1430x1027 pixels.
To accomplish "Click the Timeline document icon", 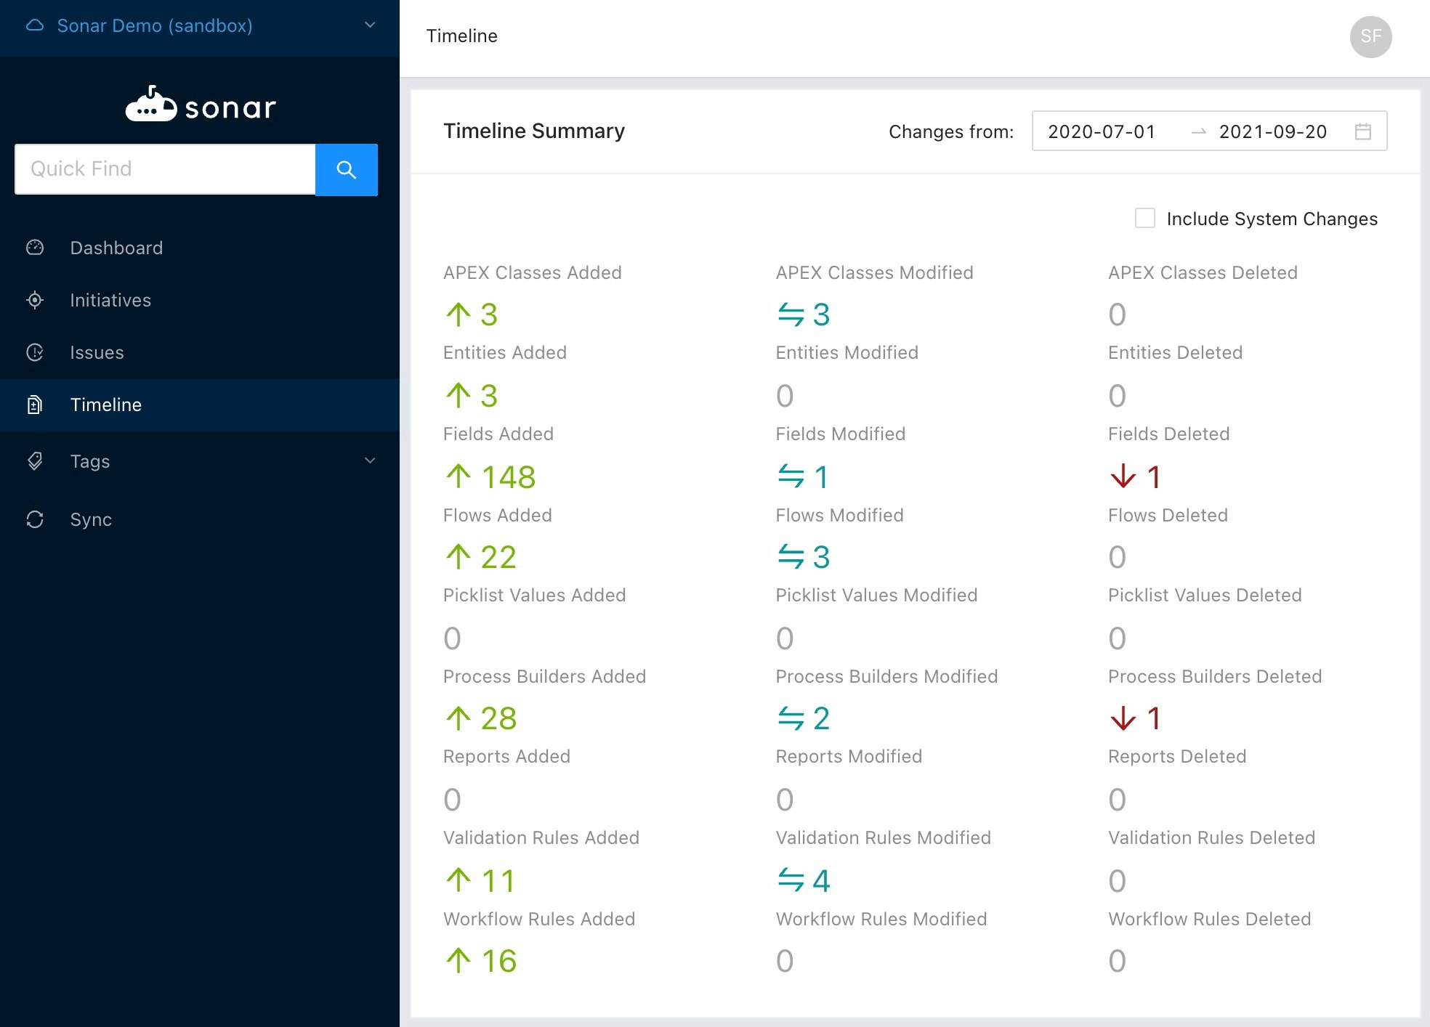I will [35, 405].
